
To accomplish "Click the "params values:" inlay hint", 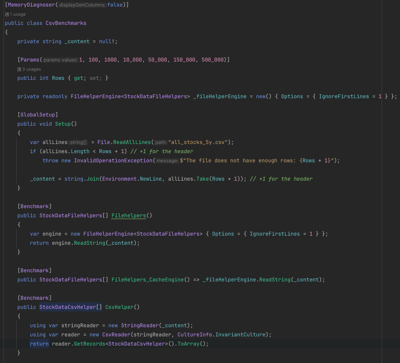I will [61, 60].
